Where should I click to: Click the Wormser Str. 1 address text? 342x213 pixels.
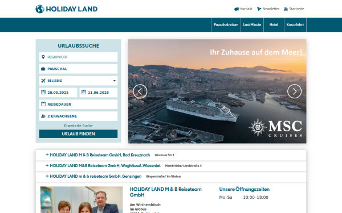pos(164,155)
